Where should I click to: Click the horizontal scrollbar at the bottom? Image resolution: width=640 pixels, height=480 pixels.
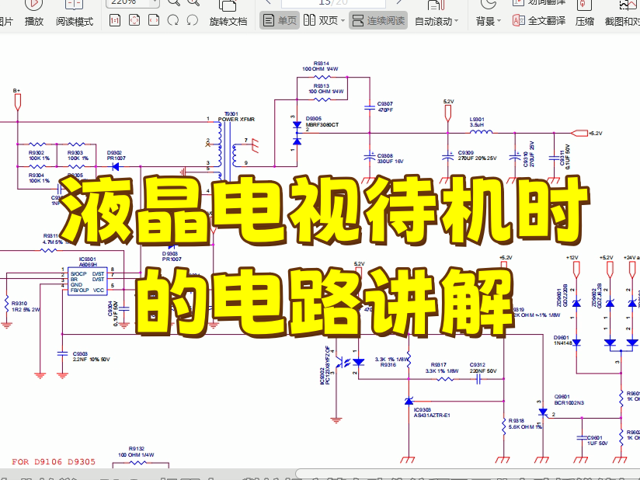[468, 475]
